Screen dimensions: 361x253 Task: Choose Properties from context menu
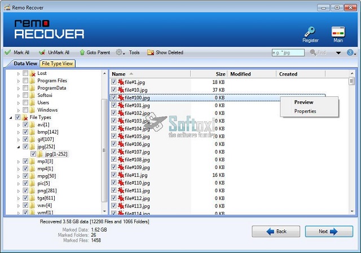(x=305, y=111)
